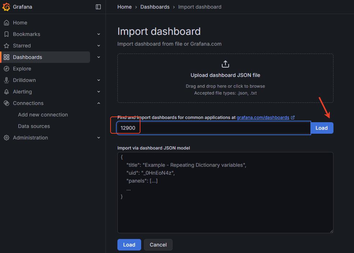The width and height of the screenshot is (354, 253).
Task: Toggle the sidebar dock icon
Action: point(98,7)
